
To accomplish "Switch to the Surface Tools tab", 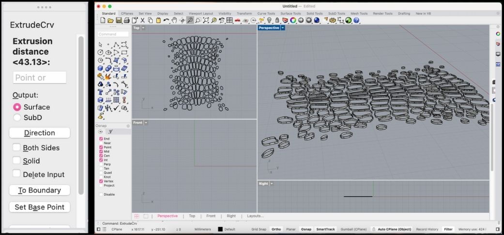I will click(290, 14).
